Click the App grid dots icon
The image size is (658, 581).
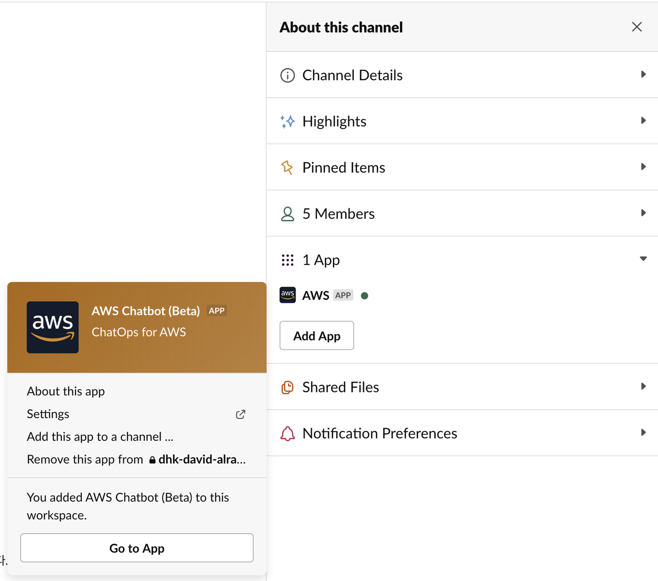(x=288, y=260)
